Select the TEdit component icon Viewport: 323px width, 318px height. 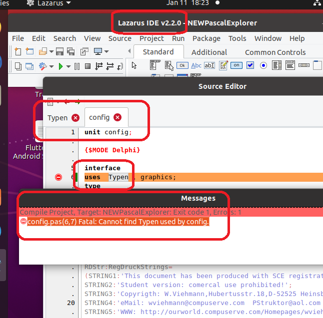pyautogui.click(x=209, y=65)
